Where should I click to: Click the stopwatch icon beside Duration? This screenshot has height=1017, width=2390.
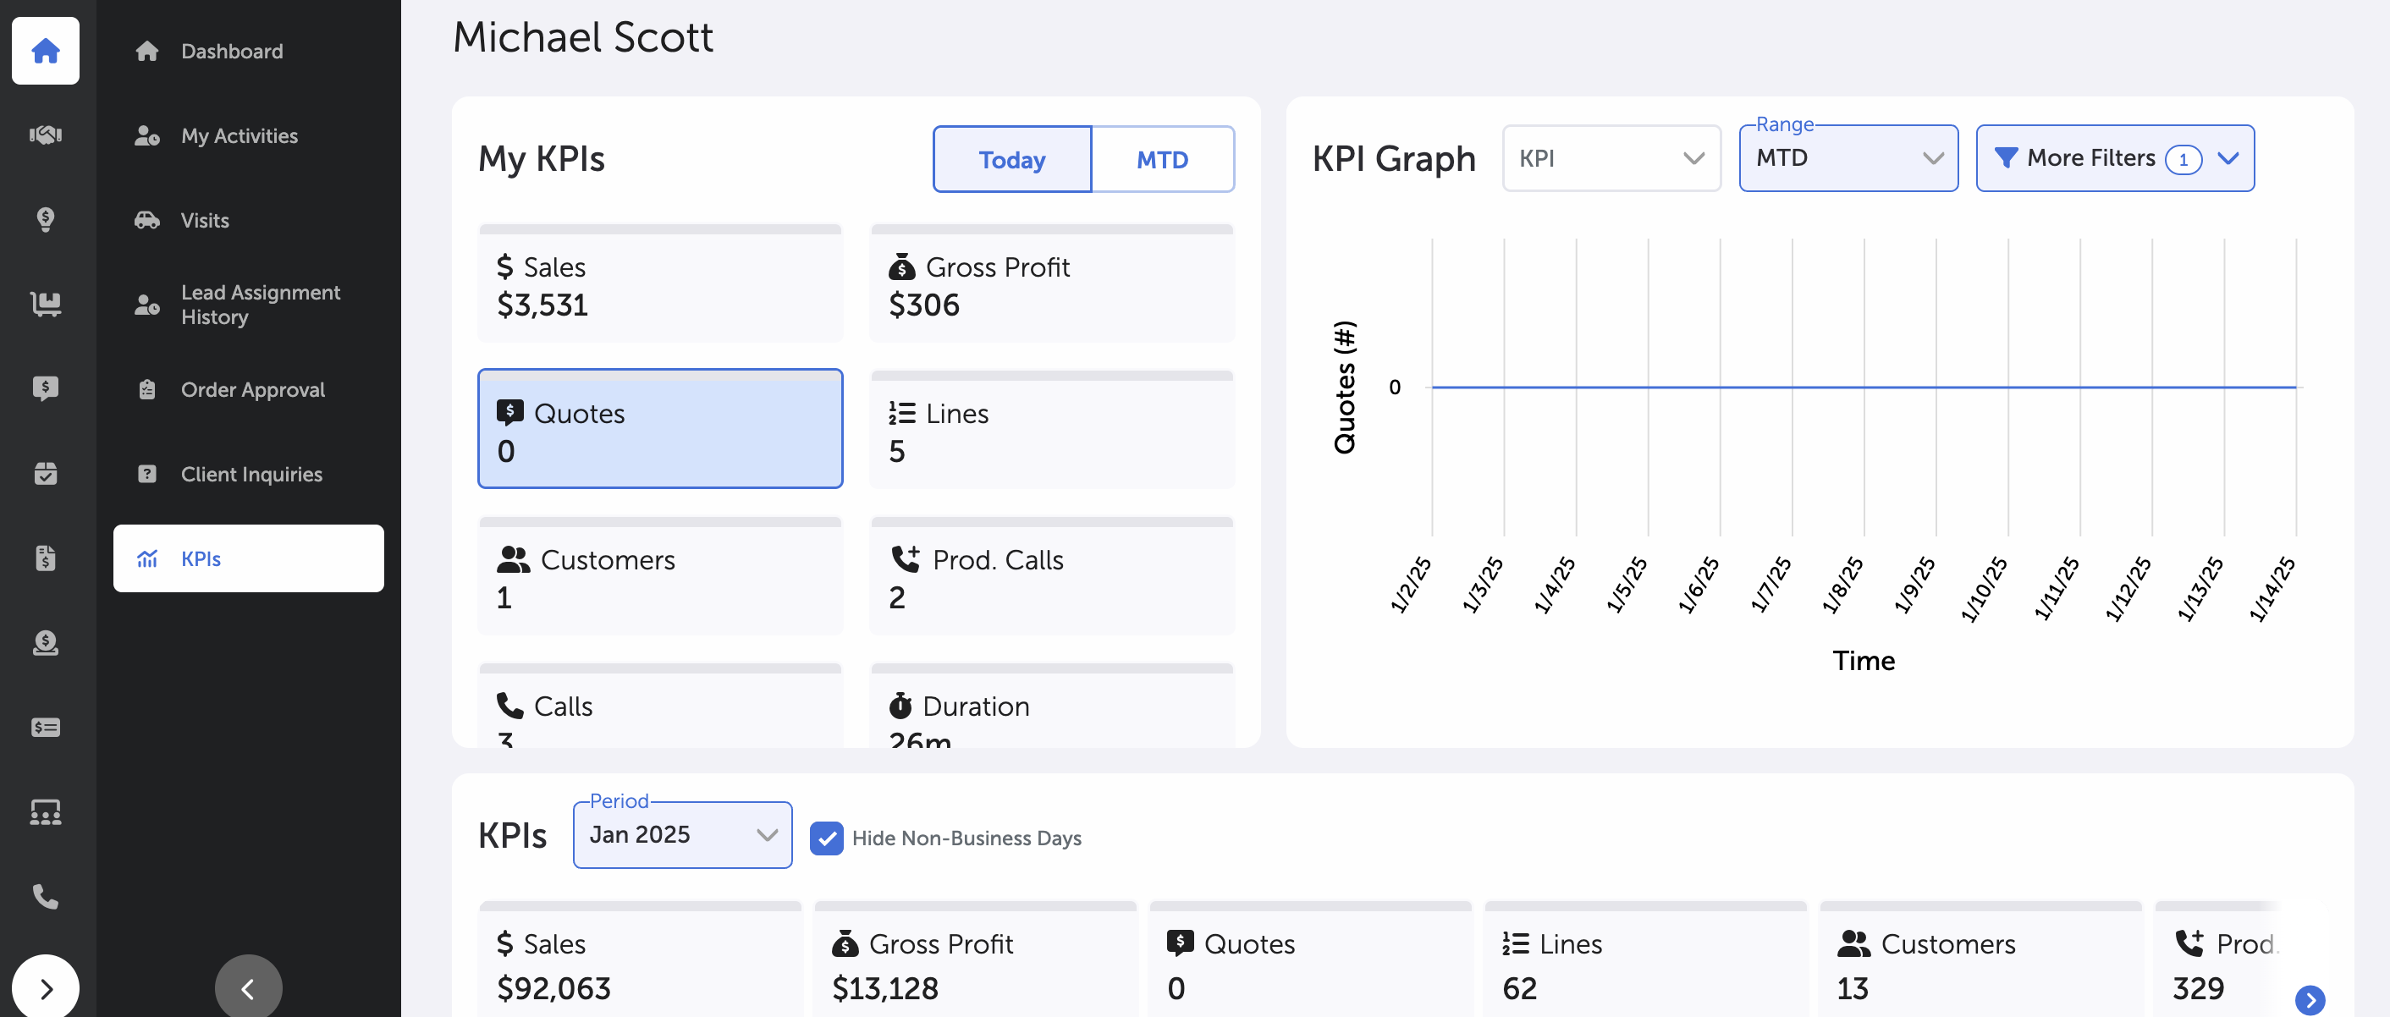(900, 706)
